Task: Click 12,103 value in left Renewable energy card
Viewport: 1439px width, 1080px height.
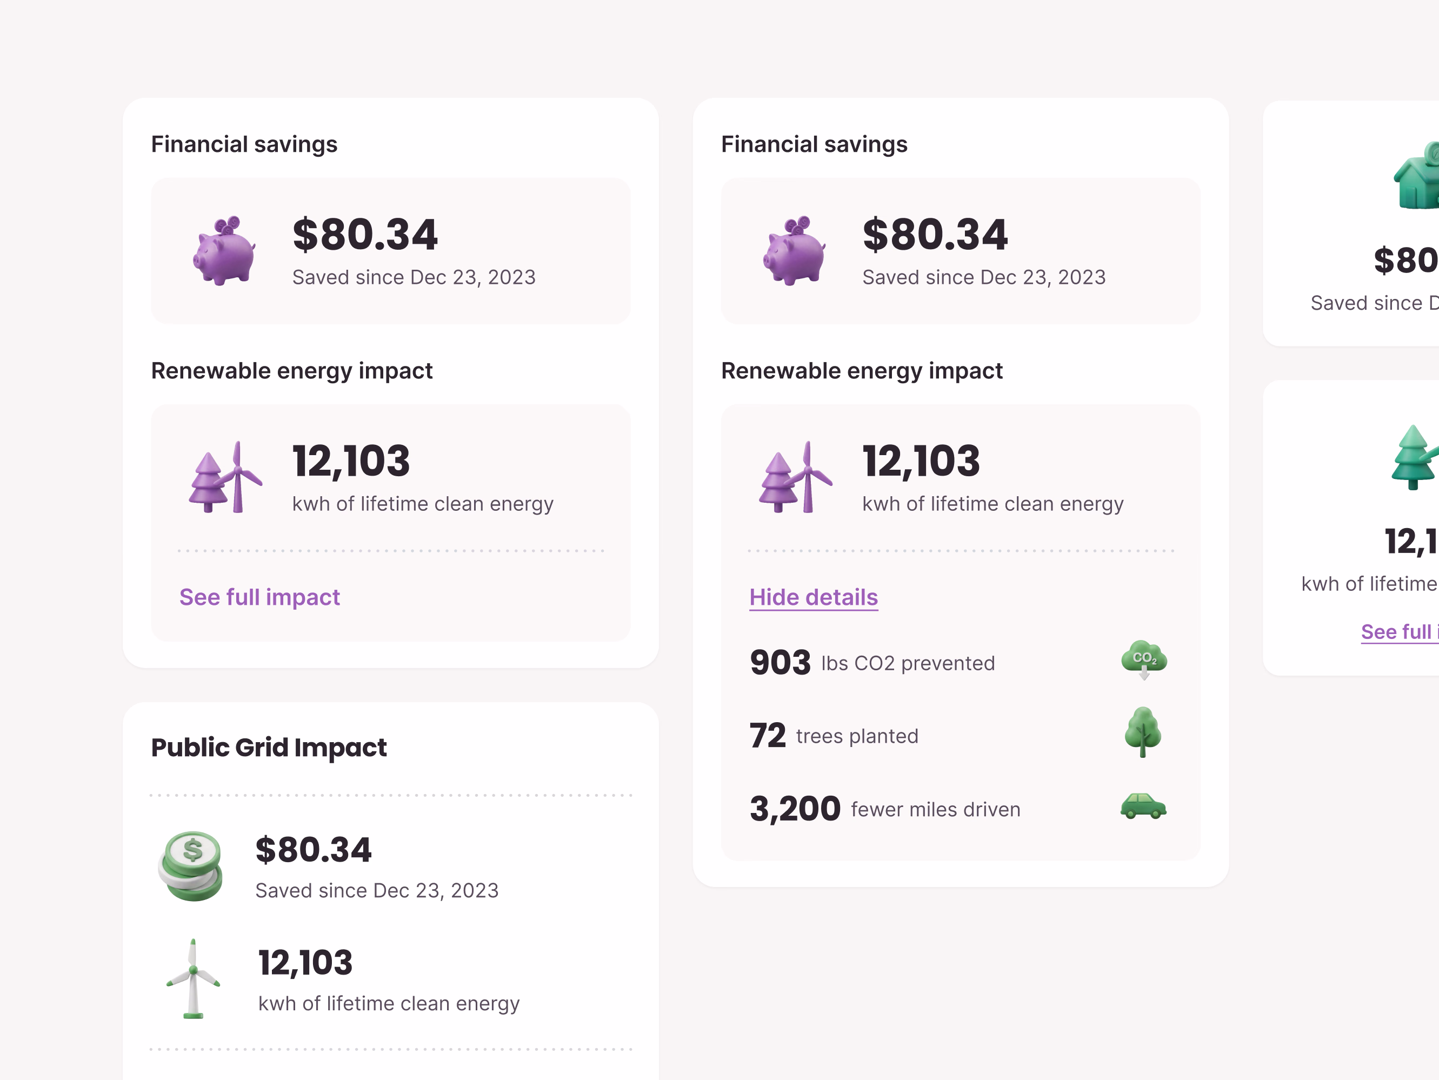Action: coord(351,461)
